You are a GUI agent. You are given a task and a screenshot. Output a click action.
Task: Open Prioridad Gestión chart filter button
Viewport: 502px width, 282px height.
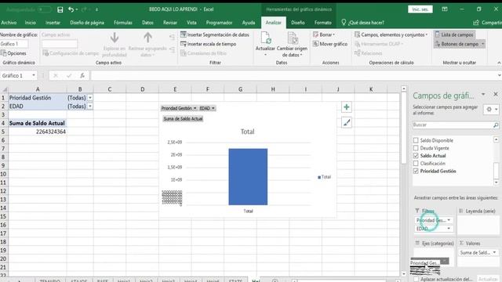[179, 108]
